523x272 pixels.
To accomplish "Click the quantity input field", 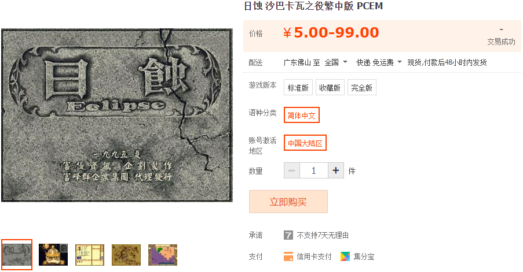I will pyautogui.click(x=313, y=170).
